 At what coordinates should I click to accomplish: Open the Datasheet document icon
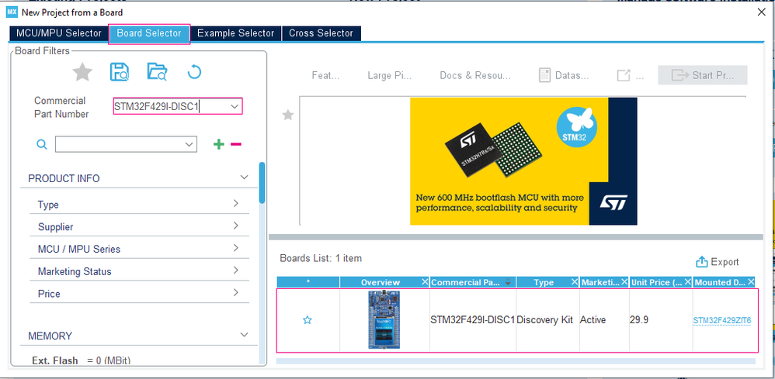(544, 75)
